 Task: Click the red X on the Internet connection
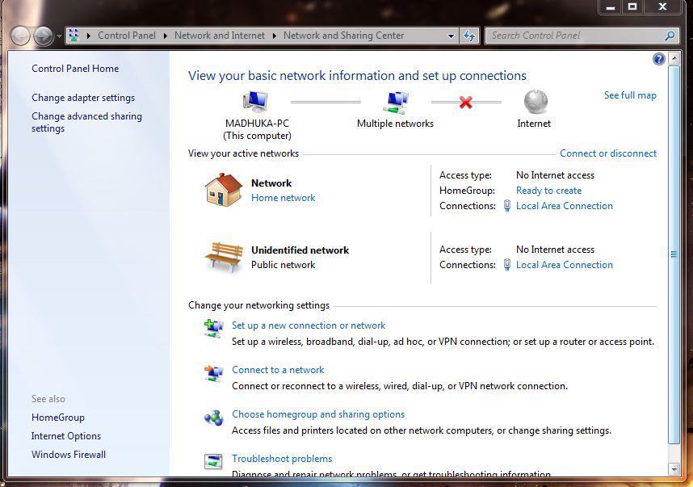click(x=464, y=103)
